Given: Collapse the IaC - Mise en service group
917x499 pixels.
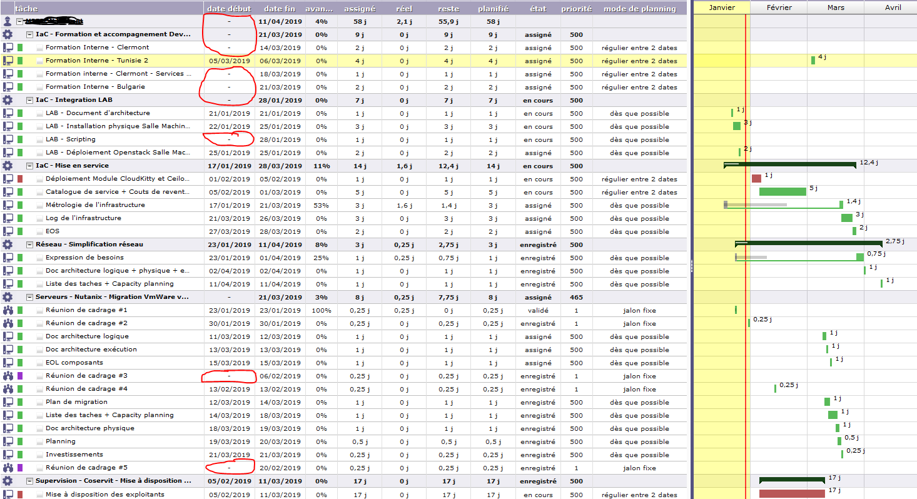Looking at the screenshot, I should [29, 166].
